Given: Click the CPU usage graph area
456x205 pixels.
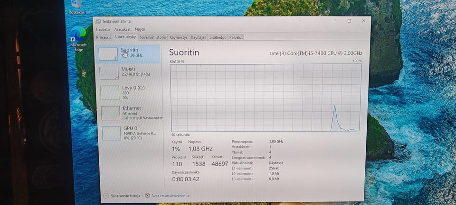Looking at the screenshot, I should coord(266,98).
